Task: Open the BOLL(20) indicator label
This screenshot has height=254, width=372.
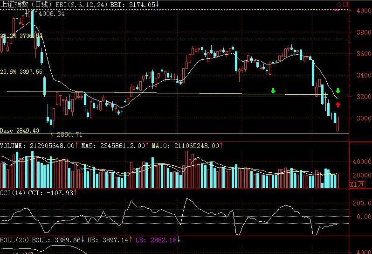Action: (14, 240)
